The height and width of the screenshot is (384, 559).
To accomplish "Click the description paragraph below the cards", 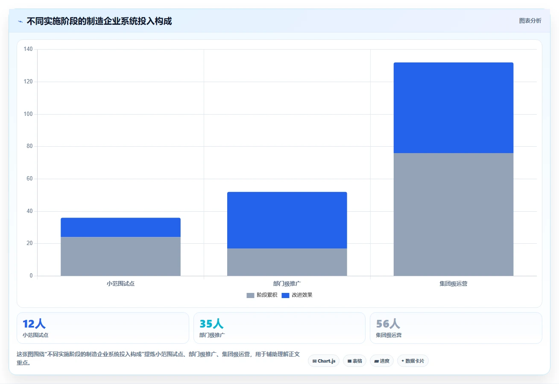I will coord(158,358).
